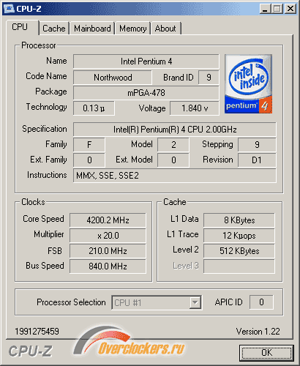Click the CPU-Z window title text
This screenshot has width=300, height=366.
[29, 9]
